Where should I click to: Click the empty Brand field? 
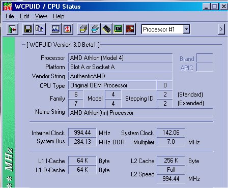[x=205, y=58]
